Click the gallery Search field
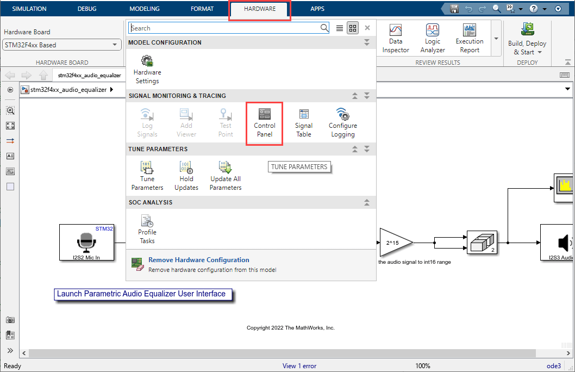575x372 pixels. point(225,28)
